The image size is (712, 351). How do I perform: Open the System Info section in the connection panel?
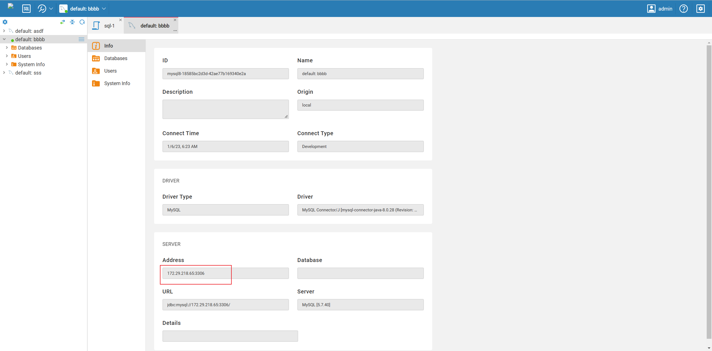tap(117, 83)
